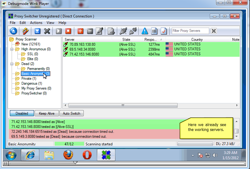250x169 pixels.
Task: Open Firefox from the taskbar
Action: [x=68, y=155]
